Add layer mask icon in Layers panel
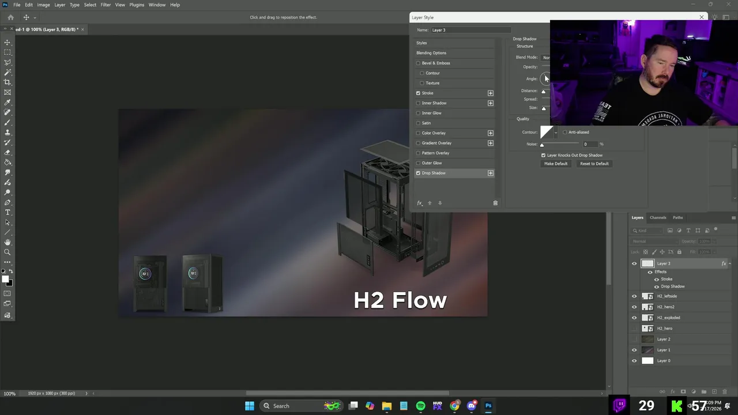Viewport: 738px width, 415px height. click(683, 392)
